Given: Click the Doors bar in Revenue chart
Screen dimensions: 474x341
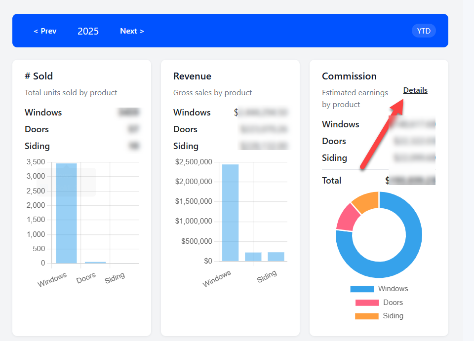Looking at the screenshot, I should pos(253,257).
